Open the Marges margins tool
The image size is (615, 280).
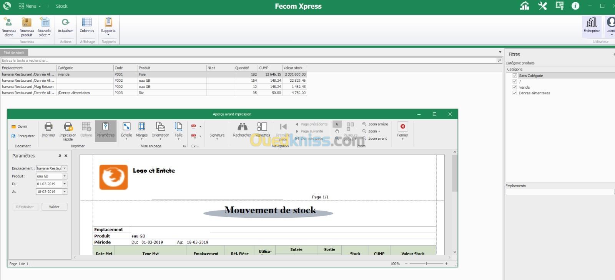click(142, 131)
